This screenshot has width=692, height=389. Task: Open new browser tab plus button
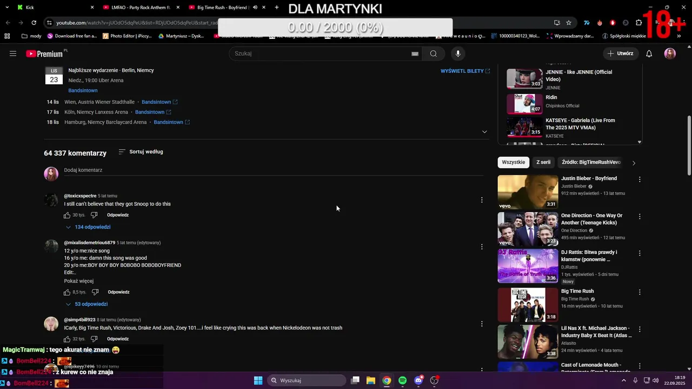pos(277,8)
